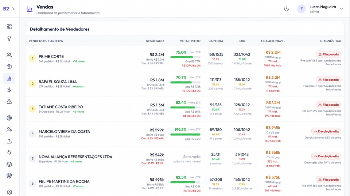Click Devolução alta badge for MARCELO VIEIRA DA COSTA
The height and width of the screenshot is (196, 350).
(x=326, y=131)
